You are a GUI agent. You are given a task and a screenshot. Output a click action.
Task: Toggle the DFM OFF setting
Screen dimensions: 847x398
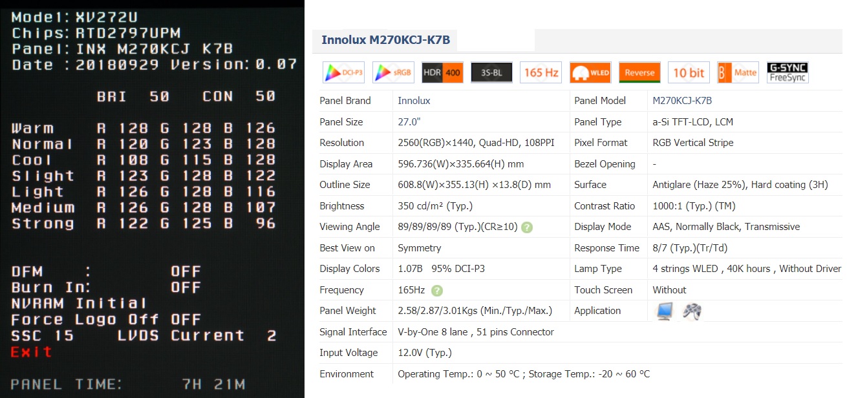106,271
